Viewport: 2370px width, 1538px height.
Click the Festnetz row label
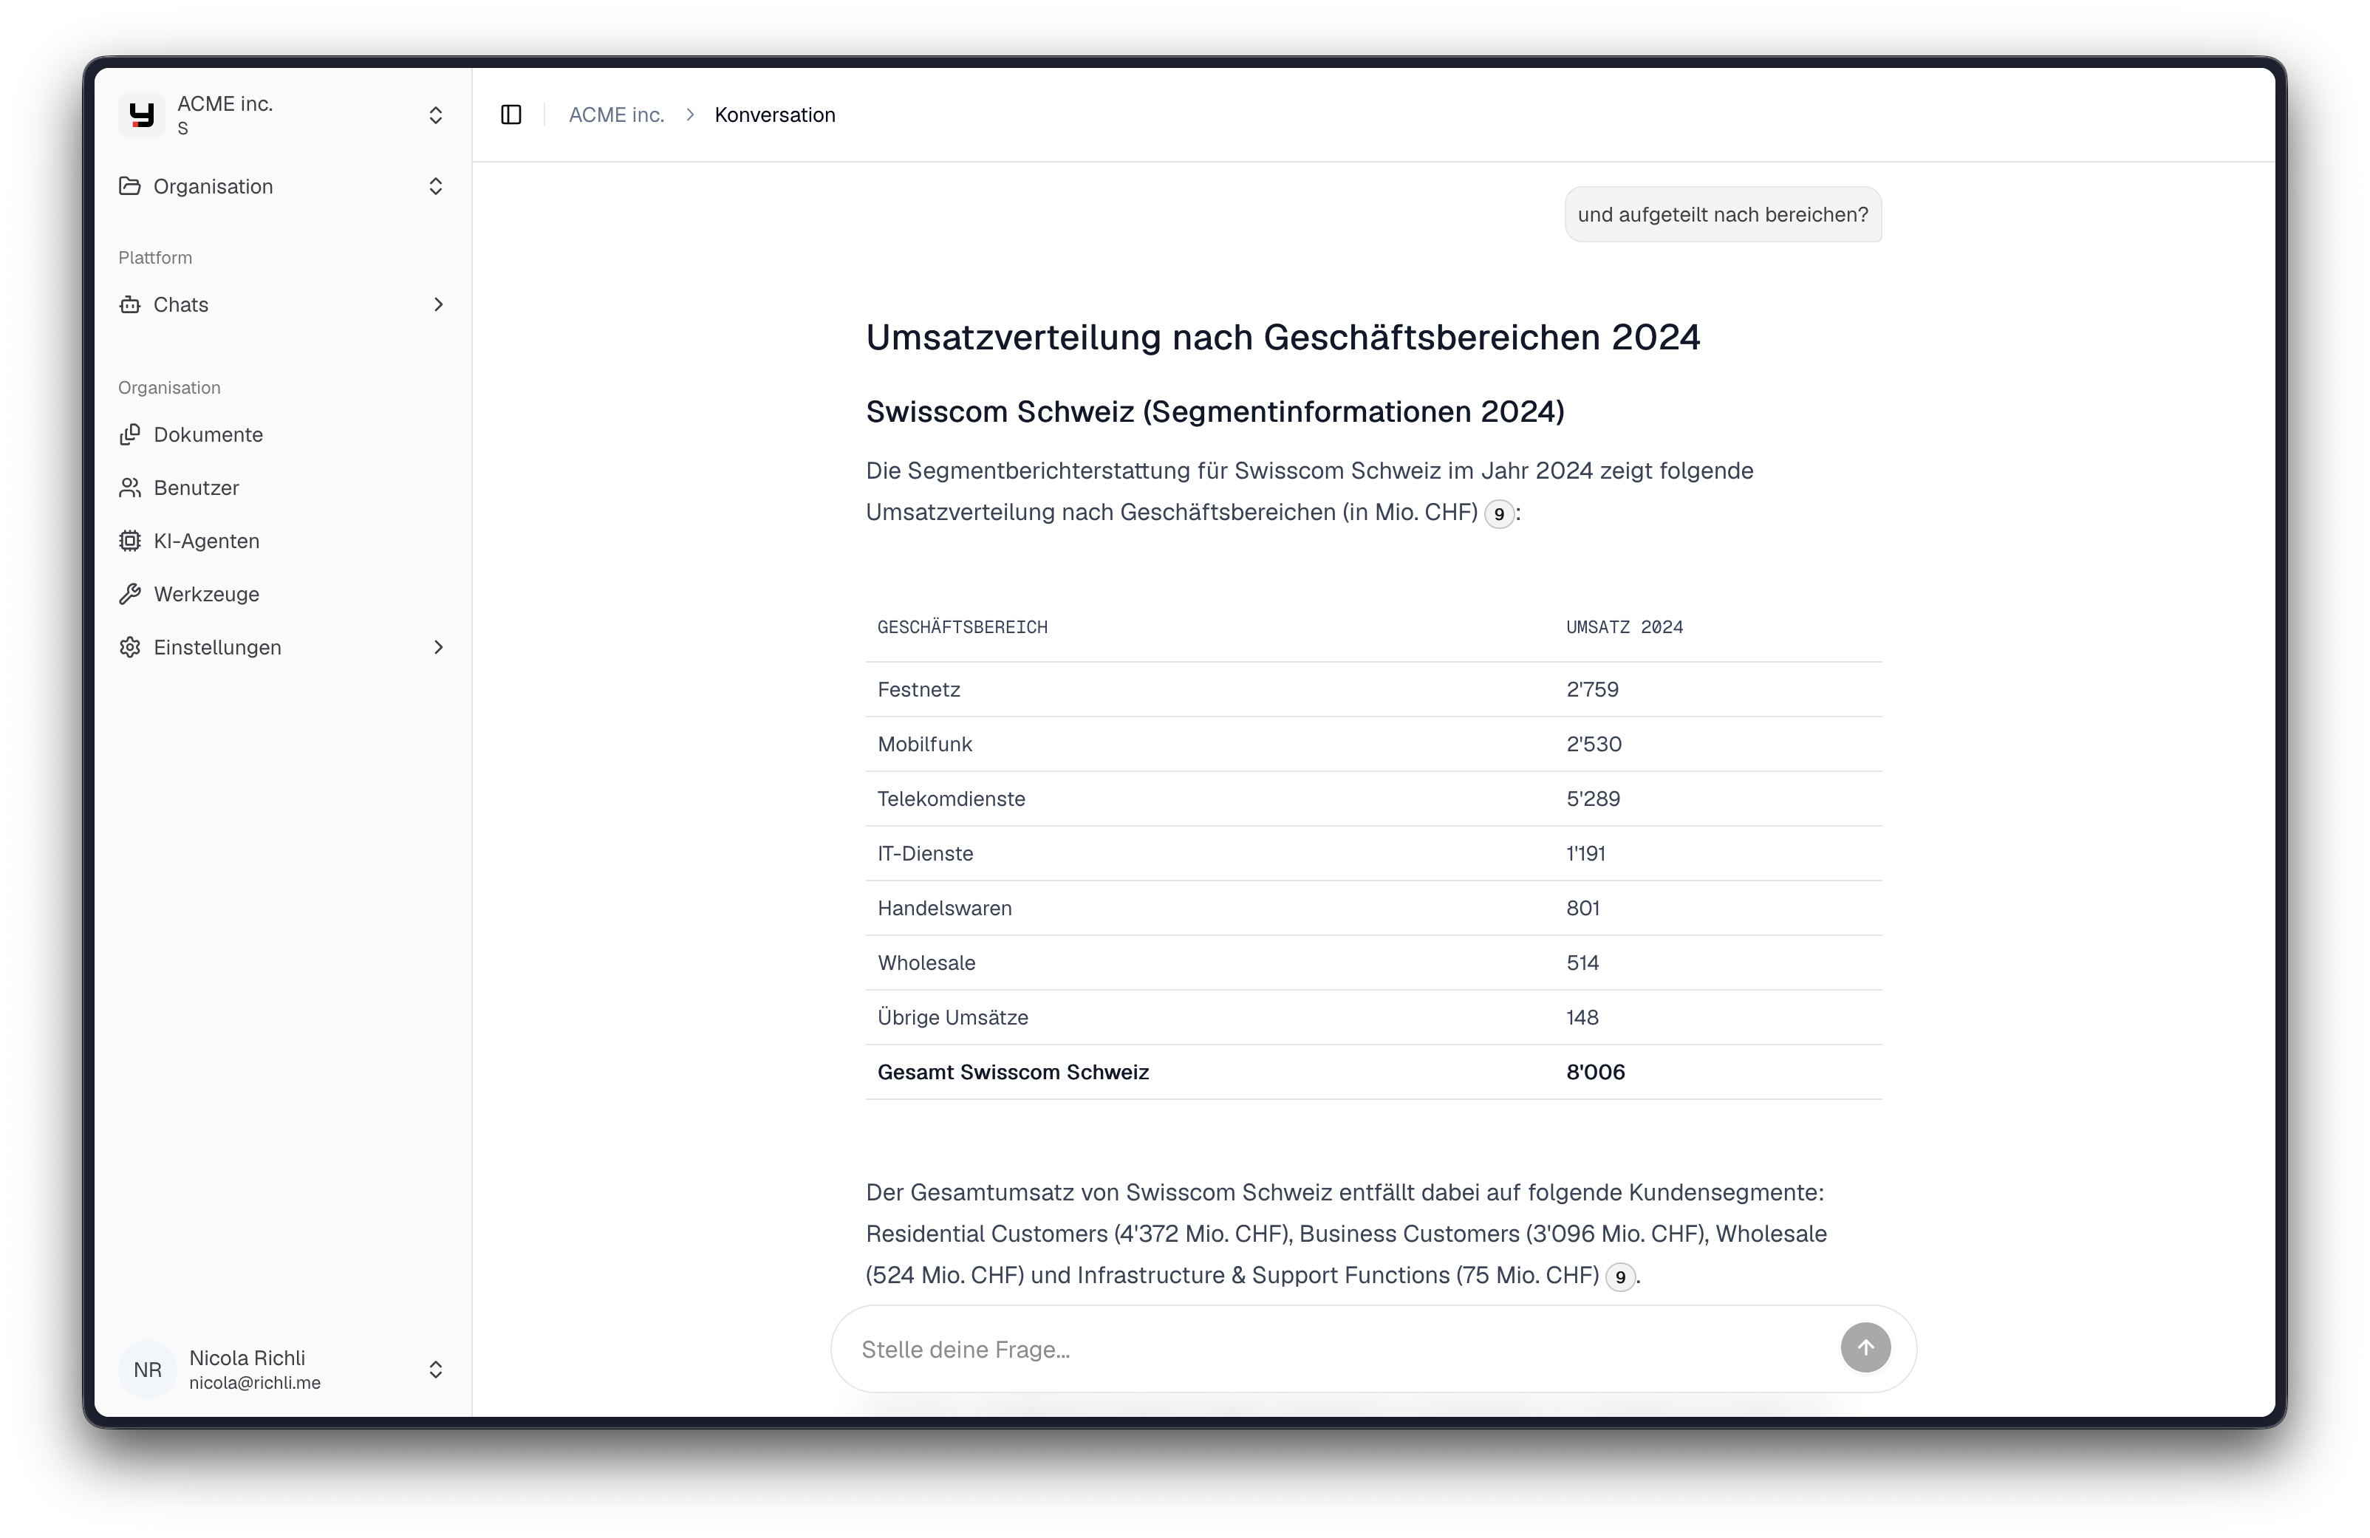918,690
